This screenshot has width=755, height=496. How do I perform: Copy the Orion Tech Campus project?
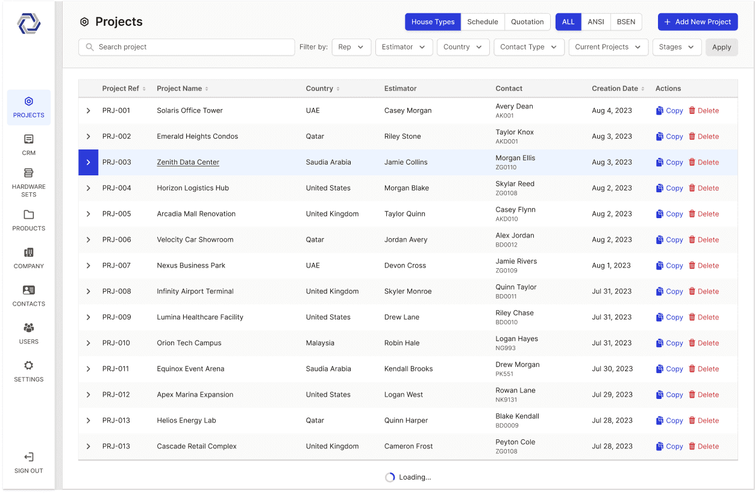click(x=669, y=344)
